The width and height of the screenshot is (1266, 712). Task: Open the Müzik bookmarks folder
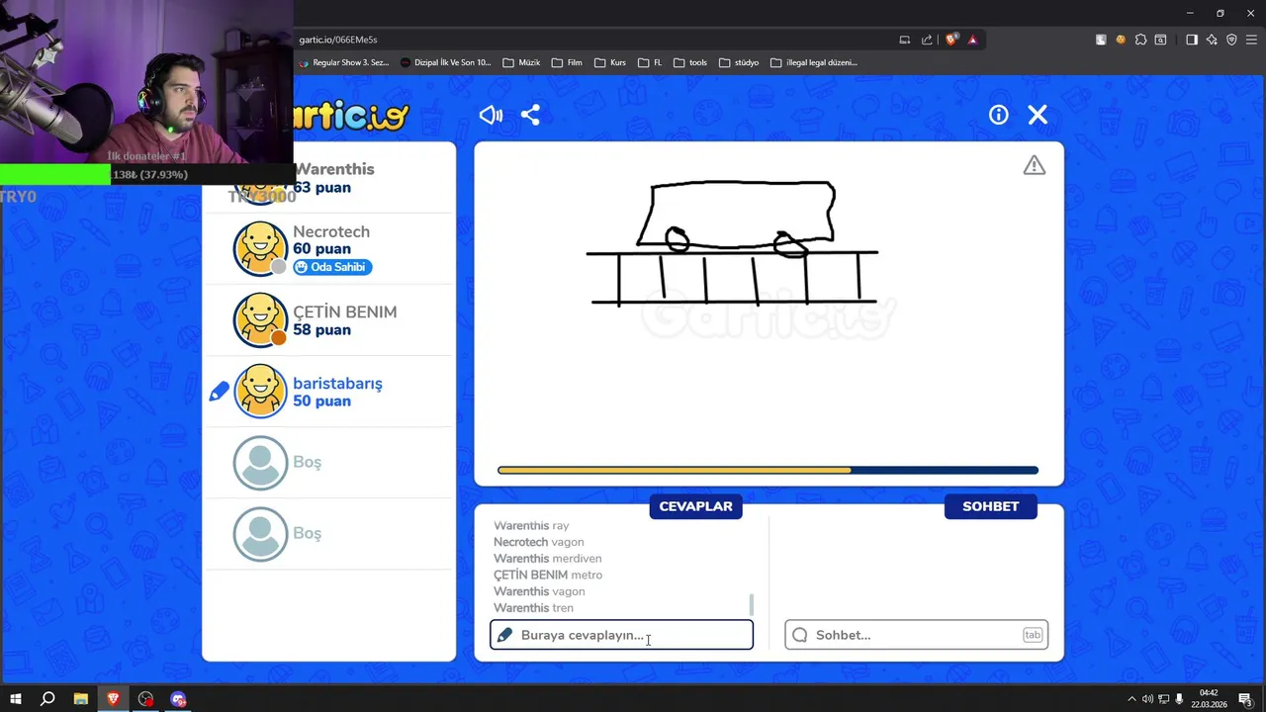(x=521, y=62)
